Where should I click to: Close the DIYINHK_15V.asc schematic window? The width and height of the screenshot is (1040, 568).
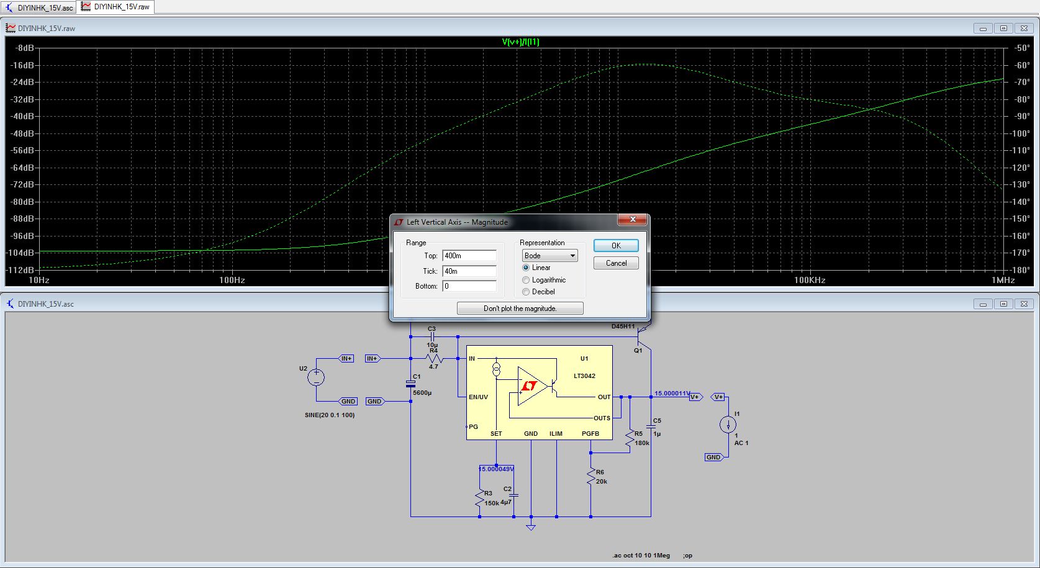1024,304
